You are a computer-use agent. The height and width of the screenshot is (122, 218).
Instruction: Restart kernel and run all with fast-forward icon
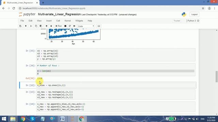(x=74, y=26)
